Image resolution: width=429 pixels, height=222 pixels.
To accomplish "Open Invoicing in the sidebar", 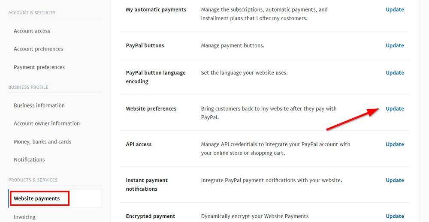I will (24, 217).
